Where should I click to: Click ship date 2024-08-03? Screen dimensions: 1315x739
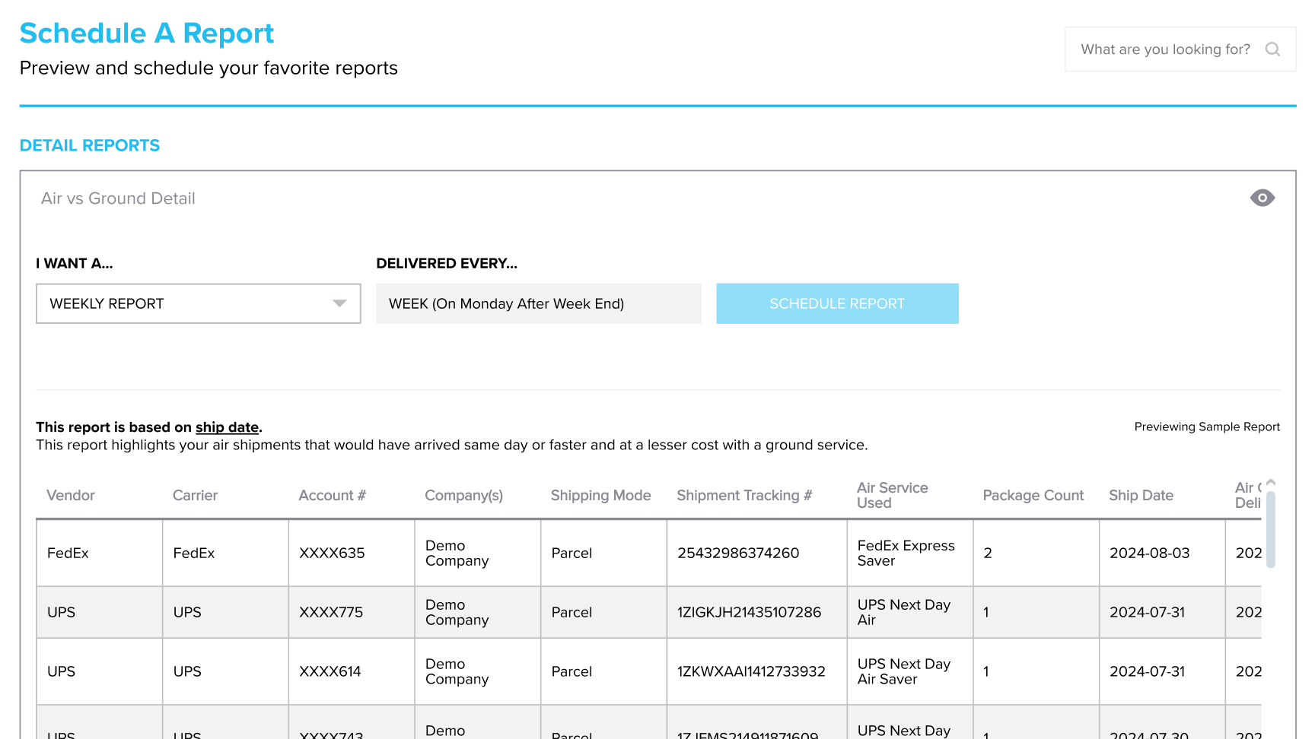coord(1149,553)
